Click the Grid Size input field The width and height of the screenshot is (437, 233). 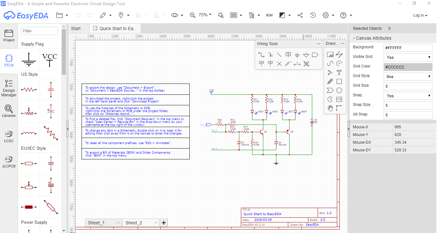[408, 86]
